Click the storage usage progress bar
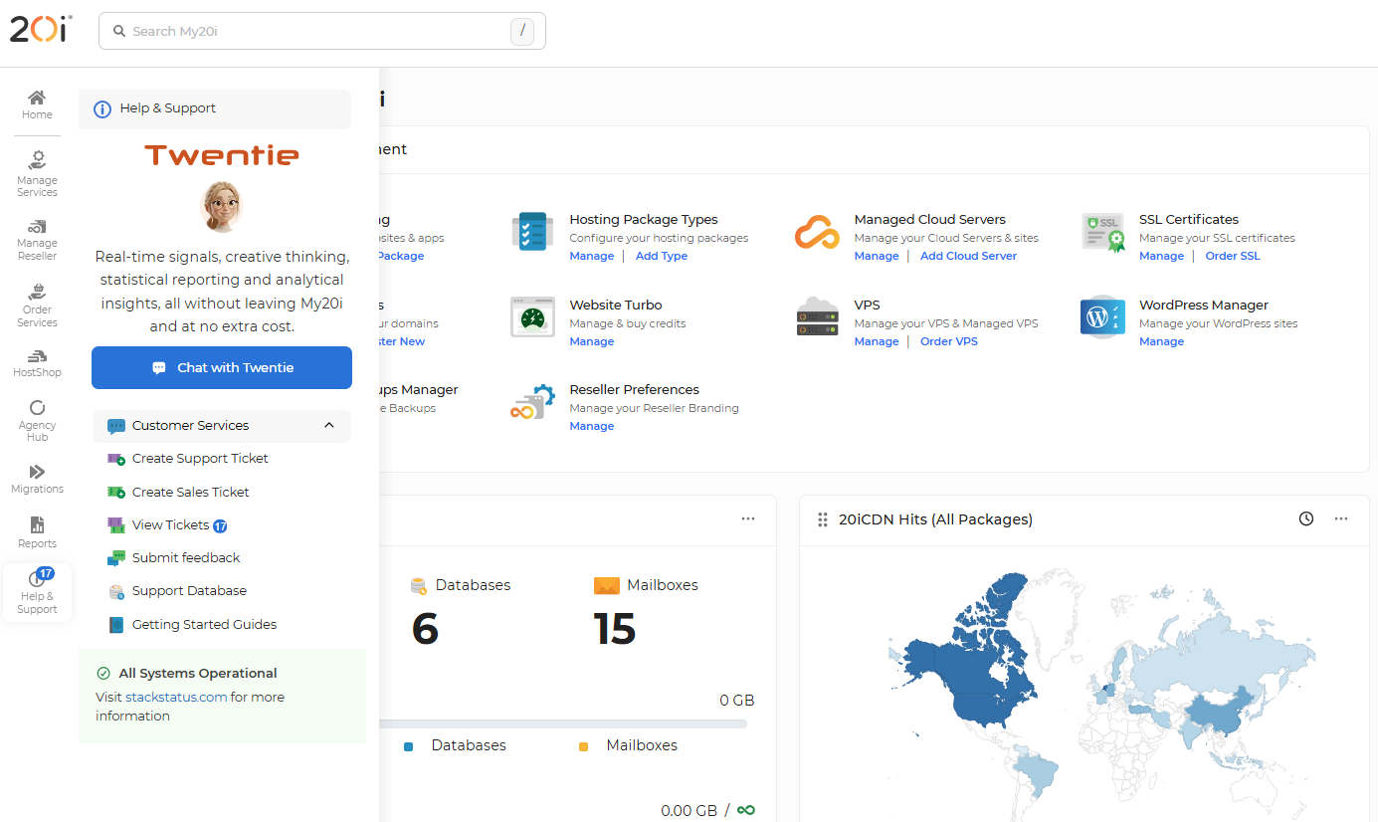The height and width of the screenshot is (822, 1378). click(x=564, y=723)
